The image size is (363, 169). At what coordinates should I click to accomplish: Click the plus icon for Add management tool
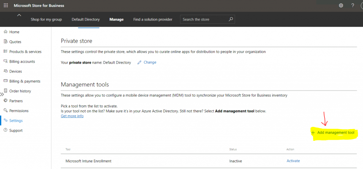pos(313,133)
